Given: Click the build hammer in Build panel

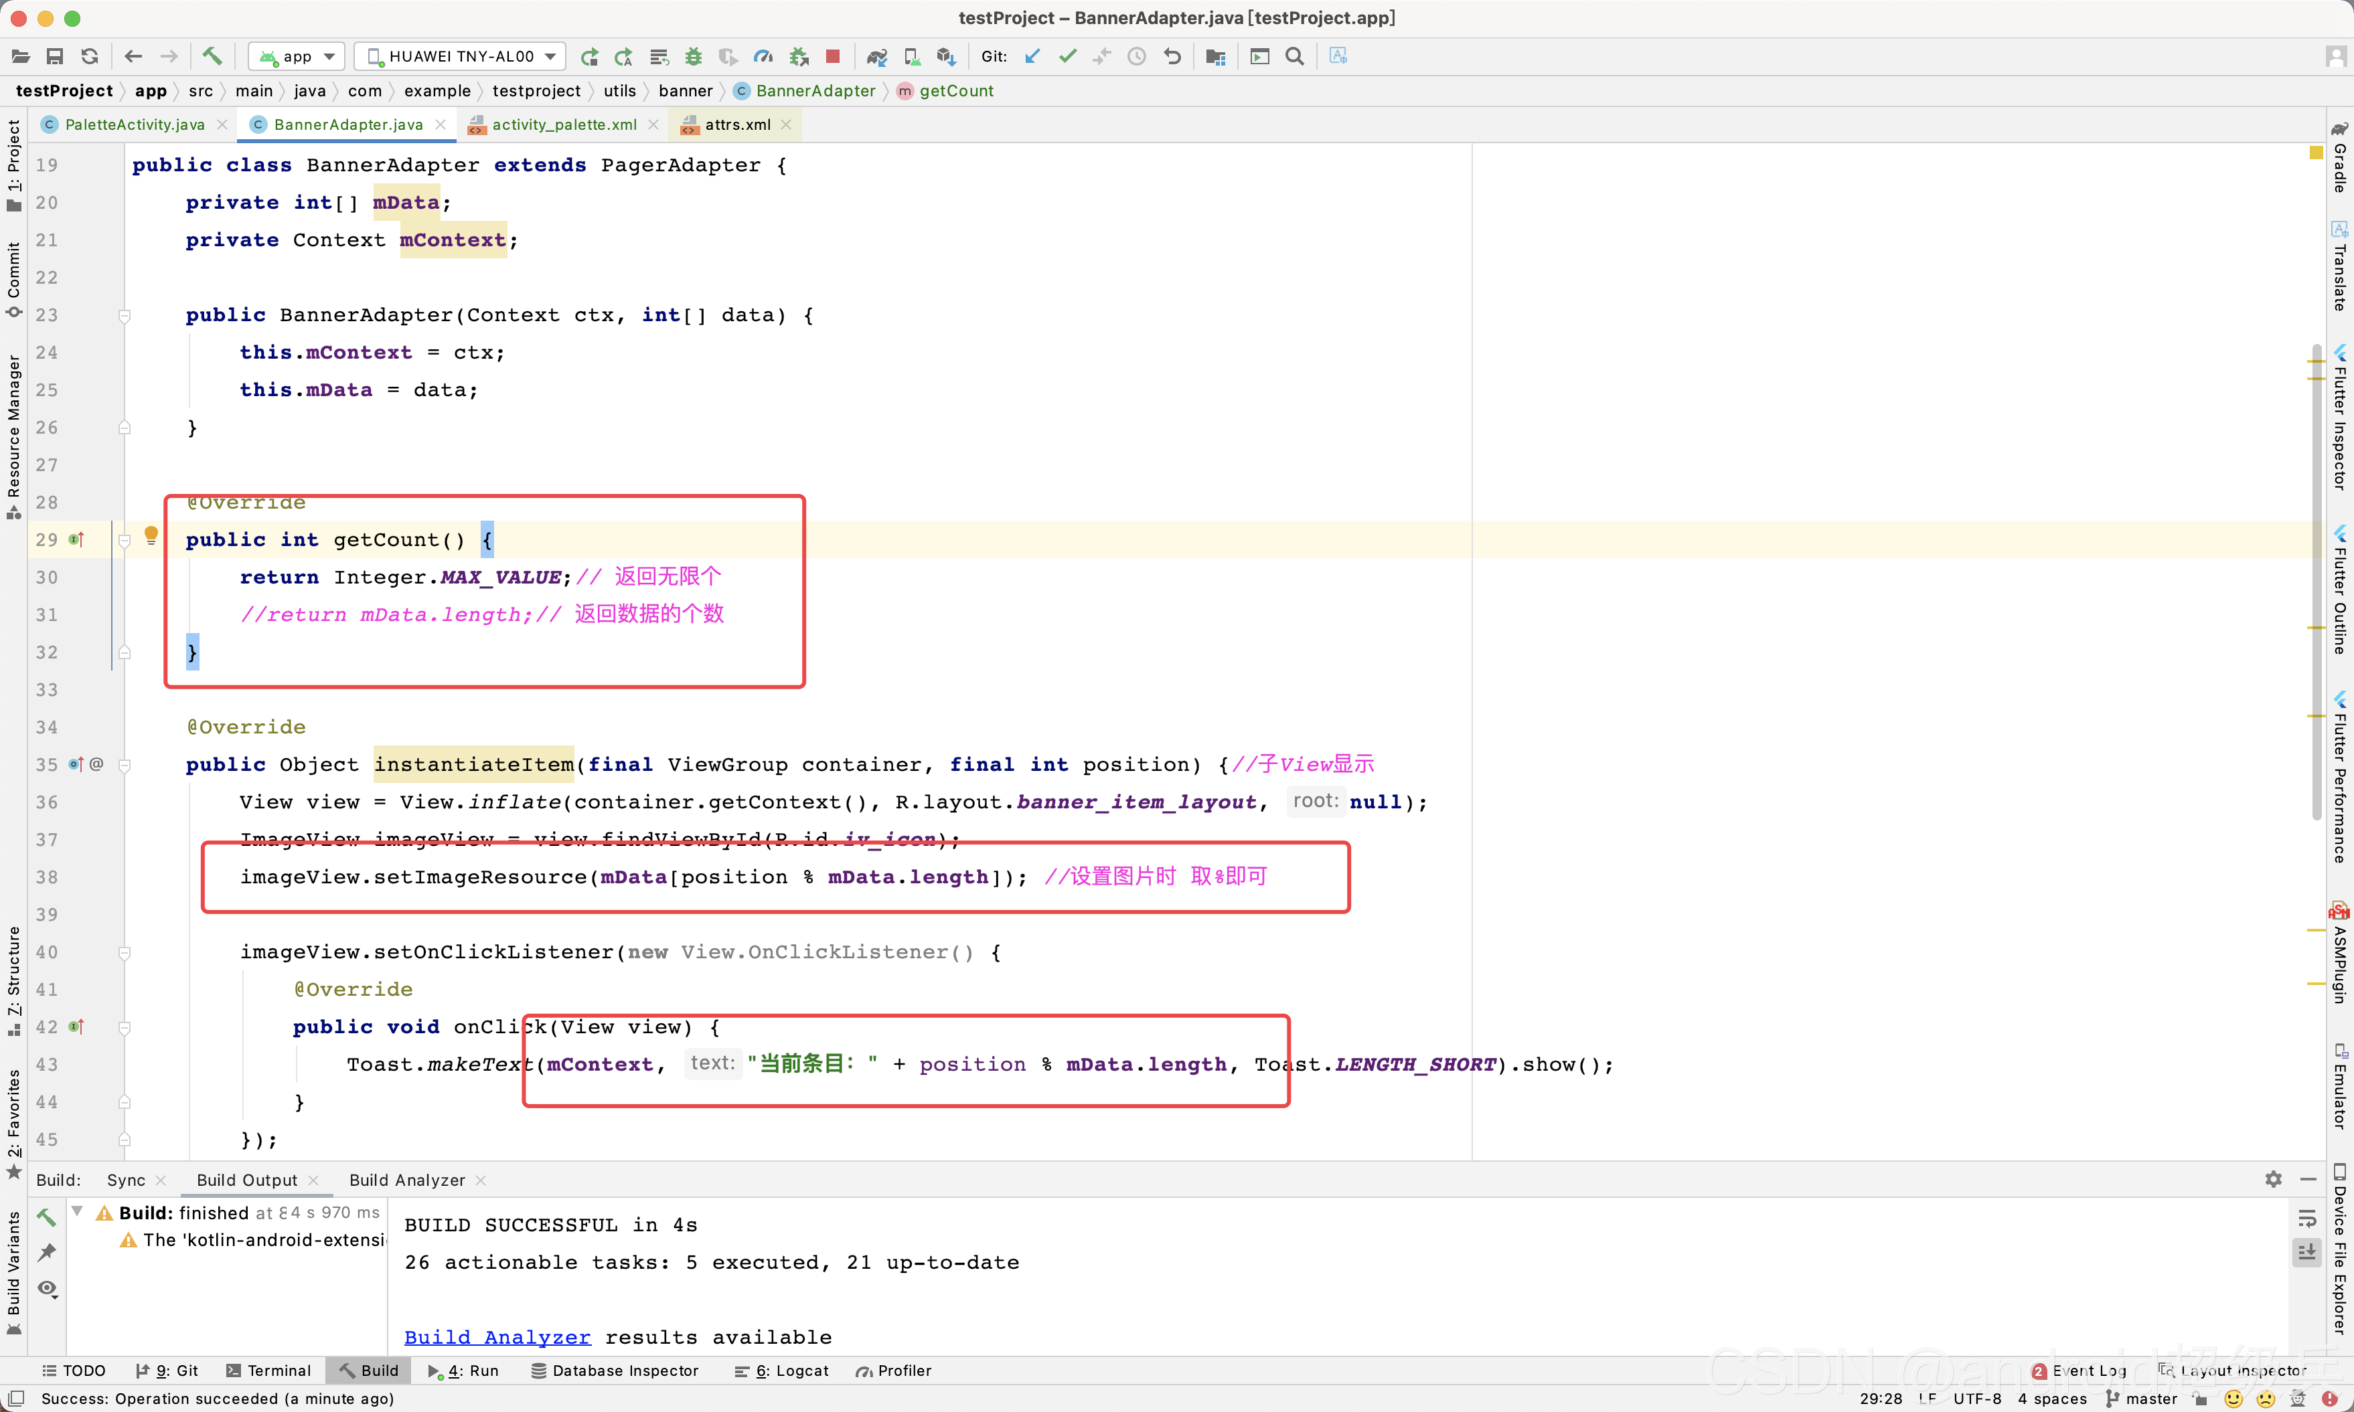Looking at the screenshot, I should 47,1216.
